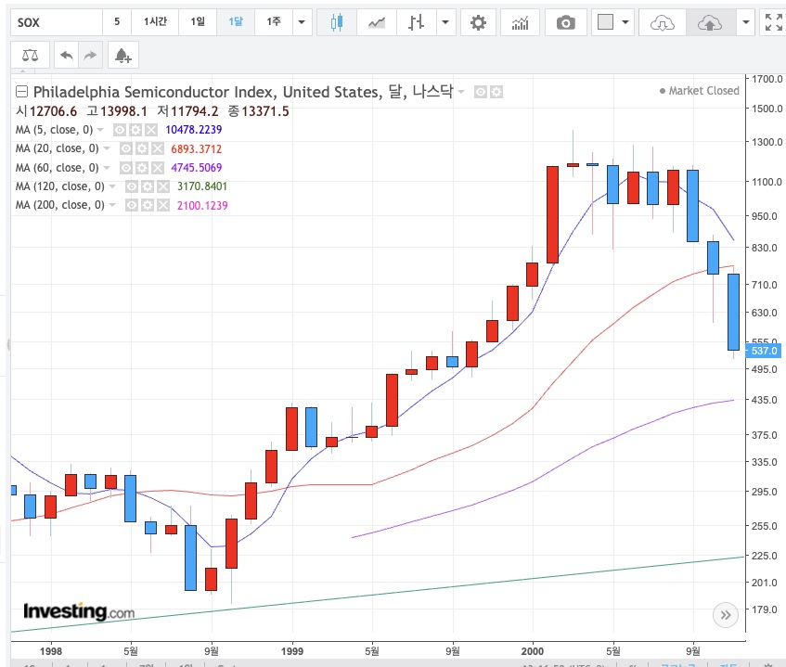Click 1700.0 price scale label
The width and height of the screenshot is (786, 667).
(767, 79)
